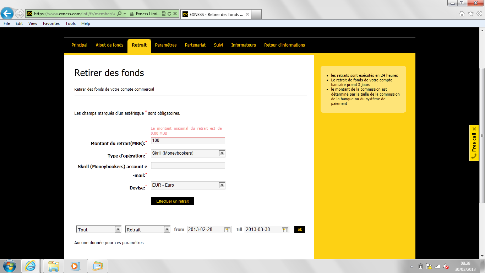Click the Effectuer un retrait button
This screenshot has height=273, width=485.
173,201
